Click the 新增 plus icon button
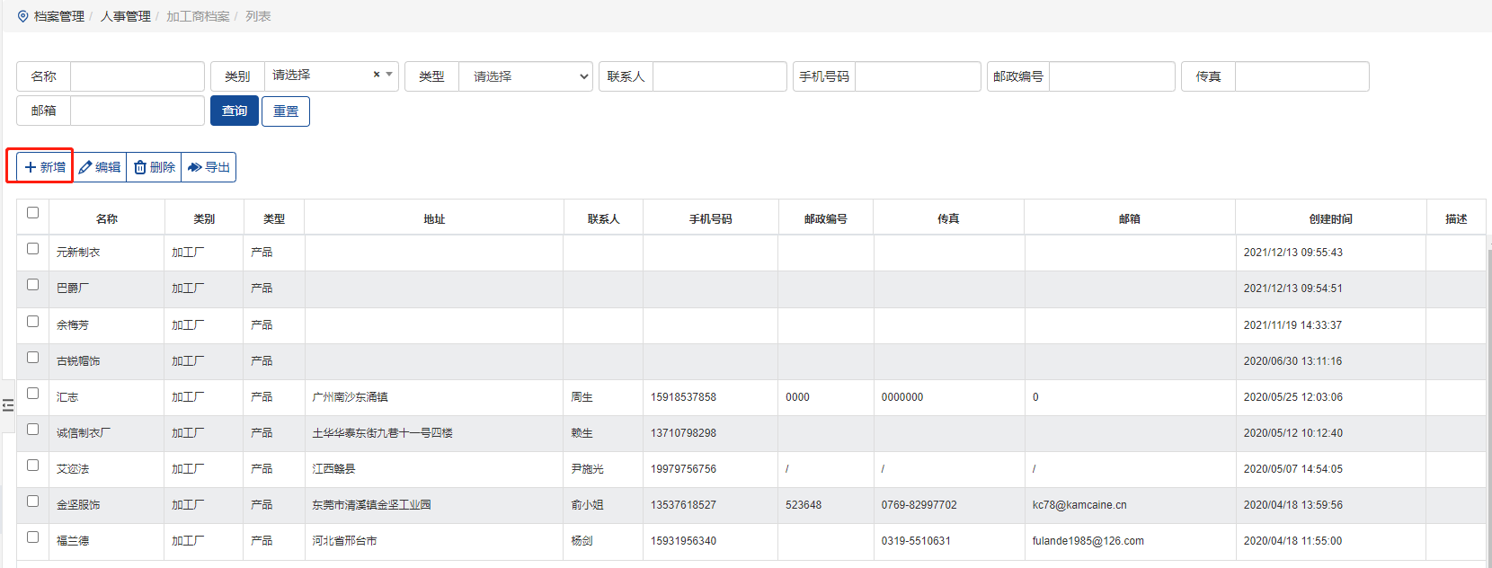Viewport: 1492px width, 568px height. pos(44,167)
